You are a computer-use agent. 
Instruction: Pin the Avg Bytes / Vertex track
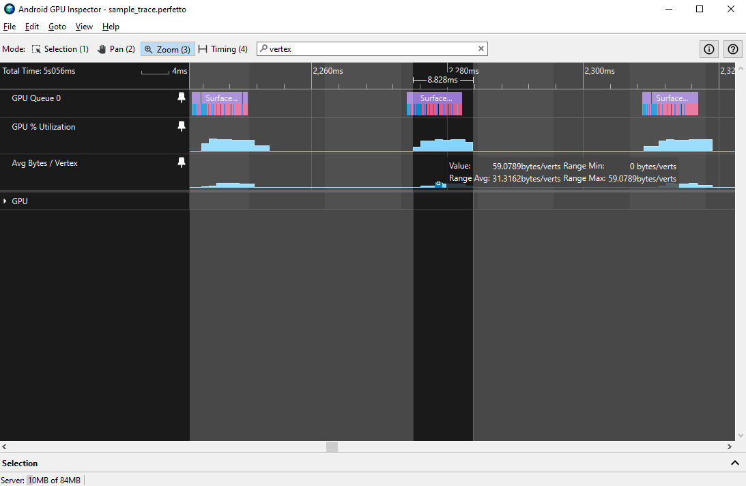pyautogui.click(x=181, y=162)
